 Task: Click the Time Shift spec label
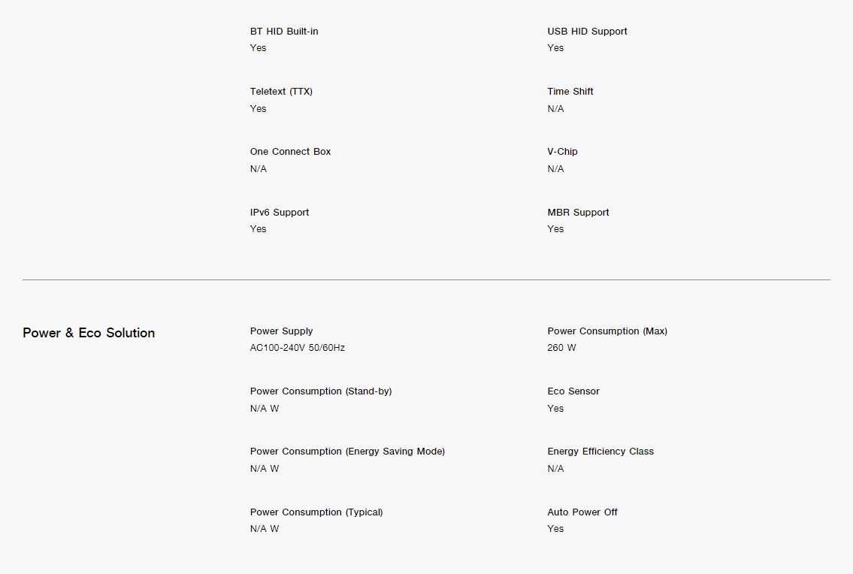570,92
